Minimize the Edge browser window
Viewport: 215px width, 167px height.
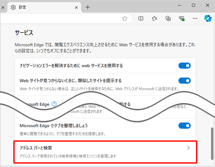[x=179, y=6]
